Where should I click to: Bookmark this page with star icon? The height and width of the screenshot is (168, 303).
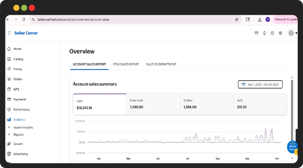tap(237, 19)
